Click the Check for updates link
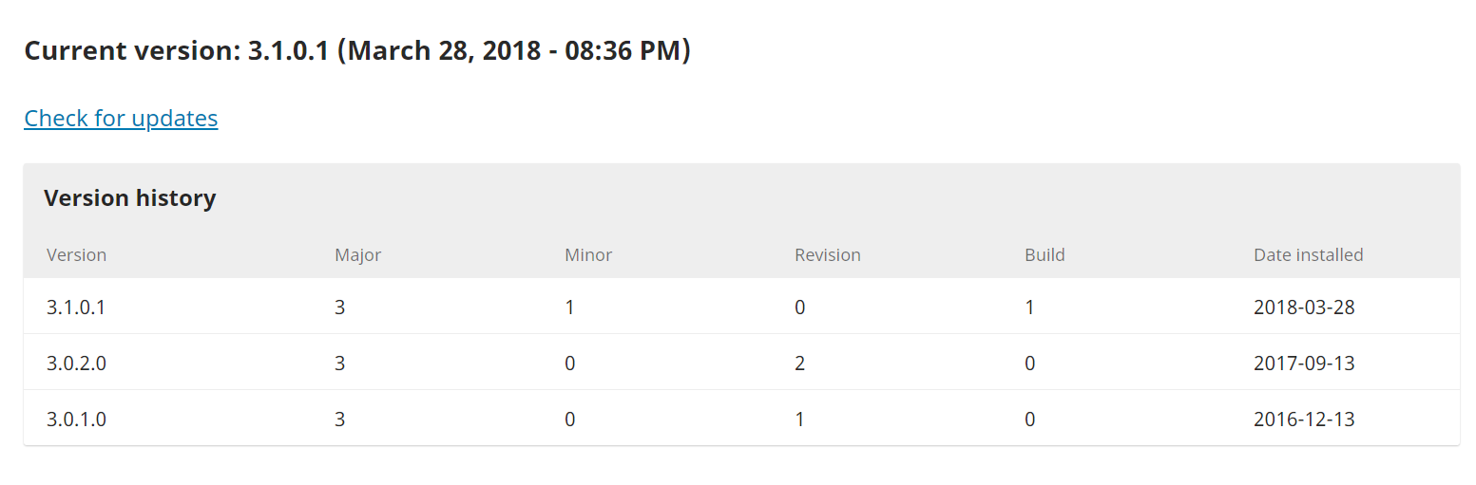This screenshot has height=485, width=1476. click(x=121, y=119)
